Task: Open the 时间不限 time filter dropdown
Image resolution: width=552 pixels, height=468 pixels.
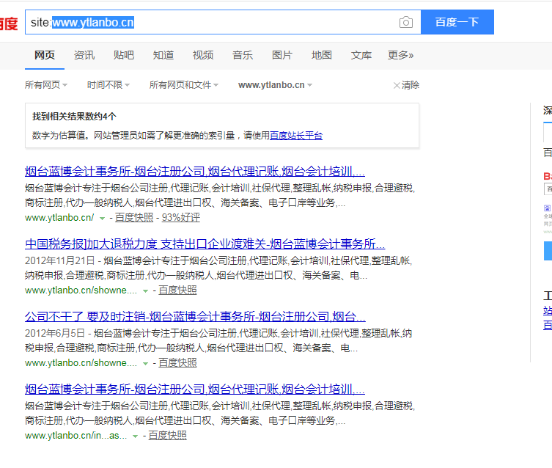Action: click(108, 85)
